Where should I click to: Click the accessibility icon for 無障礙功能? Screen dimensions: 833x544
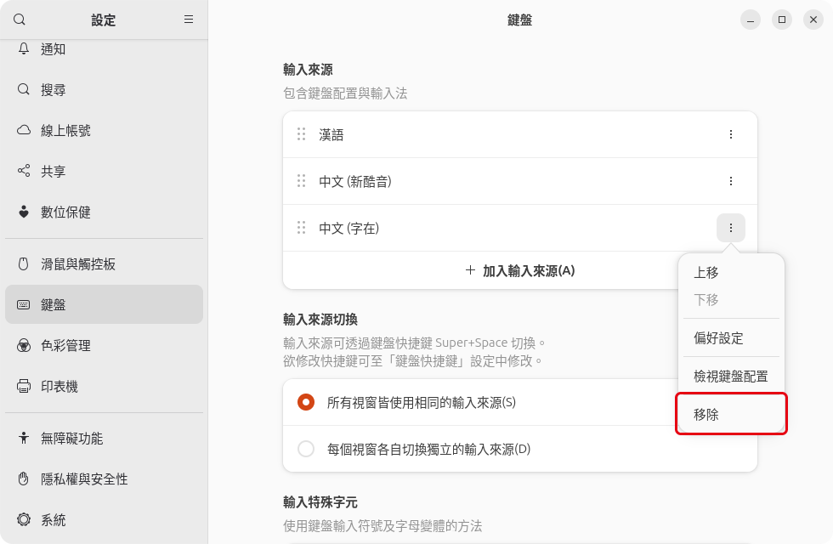24,438
